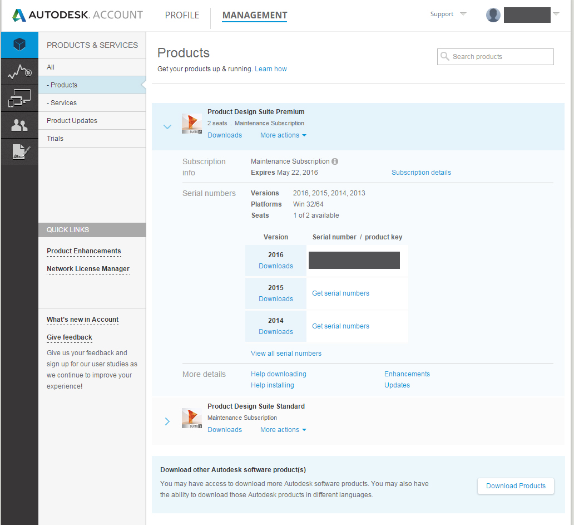574x525 pixels.
Task: Click the devices icon in the left sidebar
Action: pos(19,98)
